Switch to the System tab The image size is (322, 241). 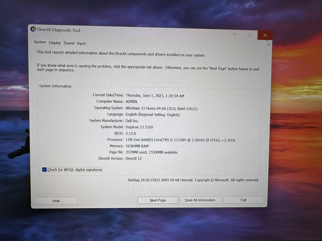(x=40, y=42)
